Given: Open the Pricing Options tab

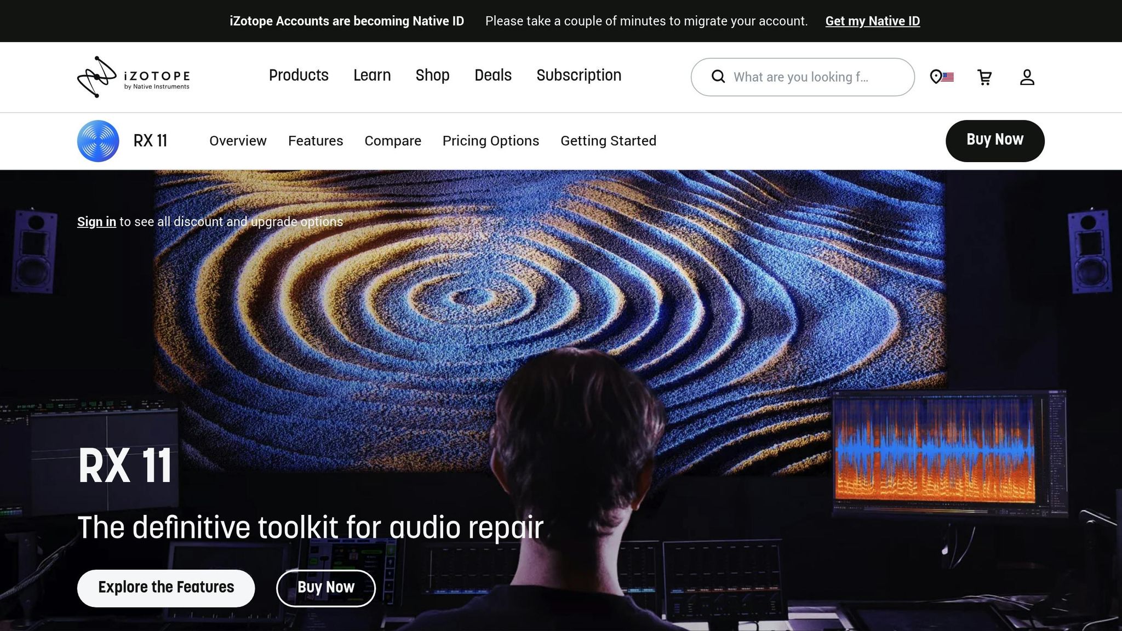Looking at the screenshot, I should [490, 141].
